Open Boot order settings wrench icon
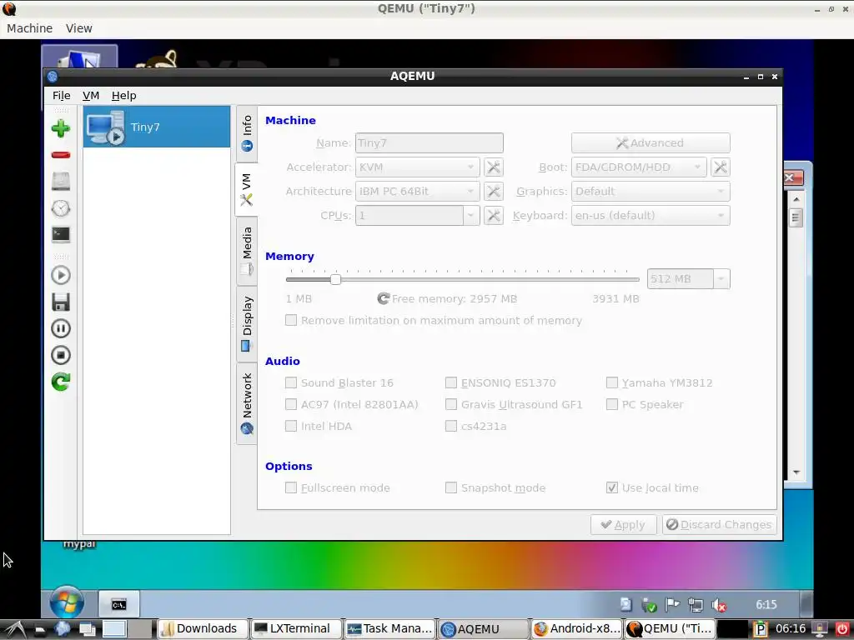854x640 pixels. click(x=720, y=167)
